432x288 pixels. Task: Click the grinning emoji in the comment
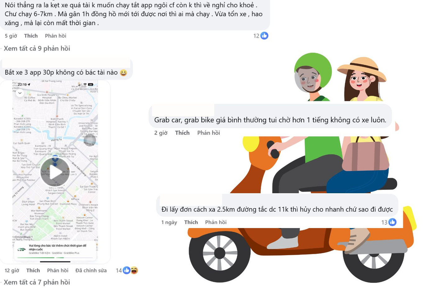pyautogui.click(x=123, y=72)
